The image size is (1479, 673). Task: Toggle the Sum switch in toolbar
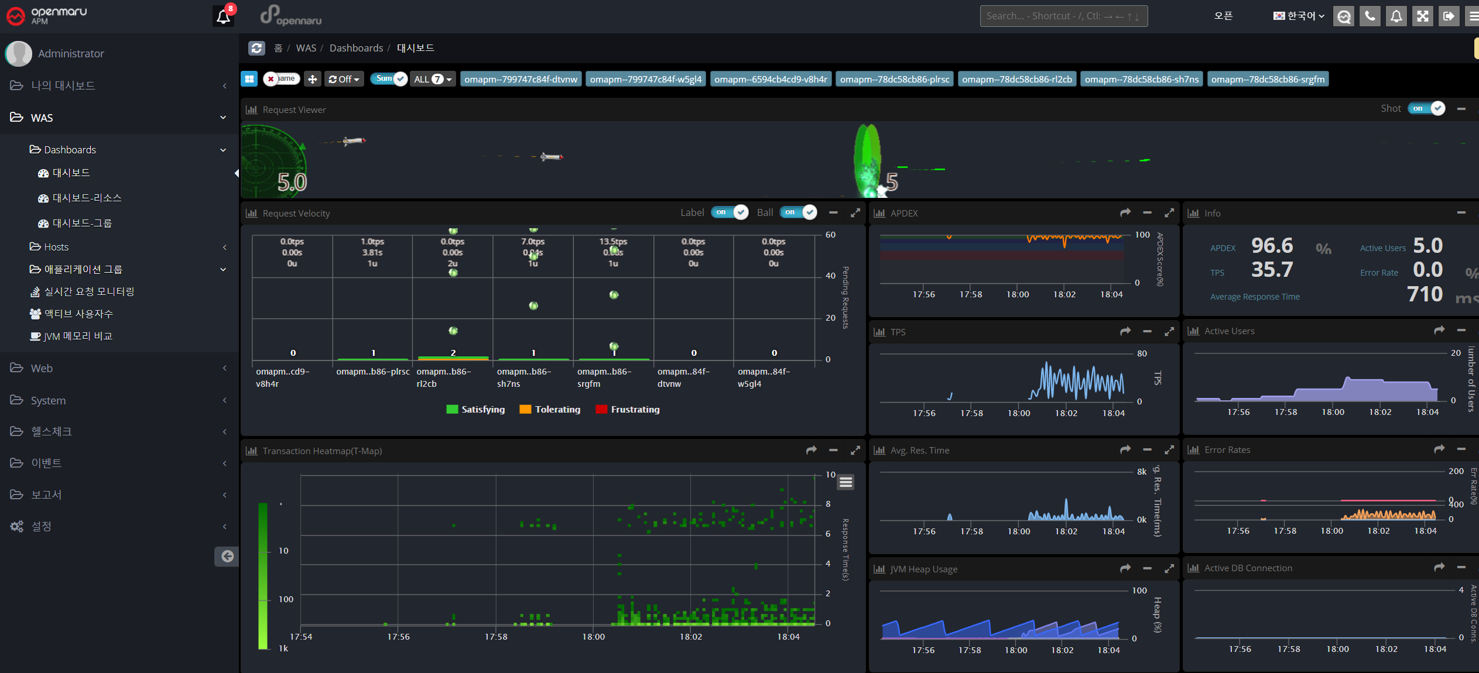click(389, 78)
